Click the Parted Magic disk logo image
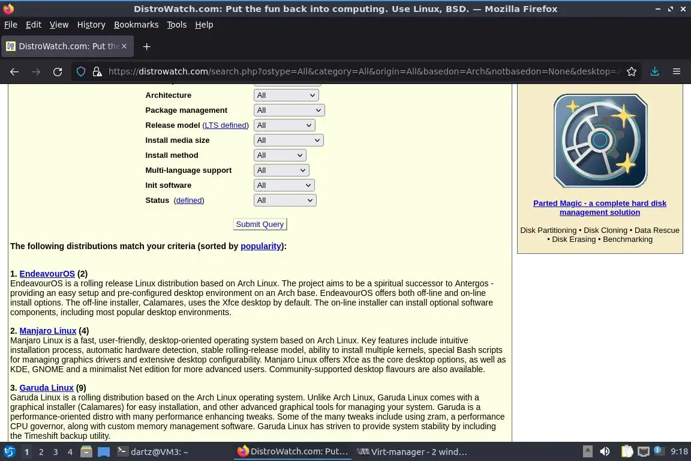691x461 pixels. coord(600,140)
